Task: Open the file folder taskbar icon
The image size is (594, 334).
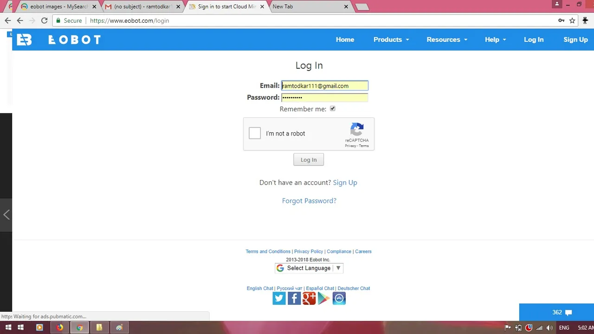Action: point(99,328)
